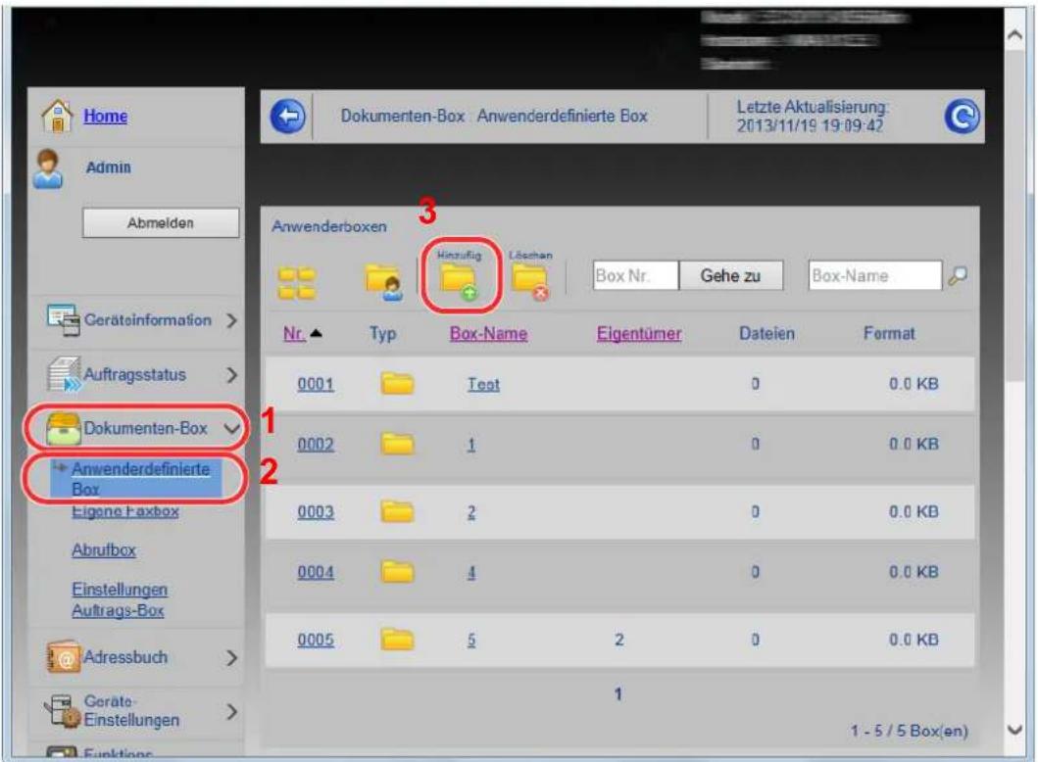Open the box named 5
The image size is (1038, 762).
tap(471, 640)
